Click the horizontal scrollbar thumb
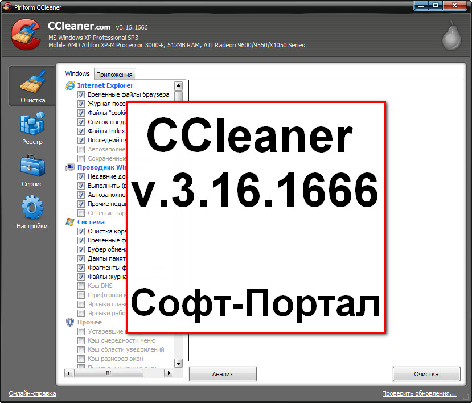The width and height of the screenshot is (472, 403). [x=109, y=373]
